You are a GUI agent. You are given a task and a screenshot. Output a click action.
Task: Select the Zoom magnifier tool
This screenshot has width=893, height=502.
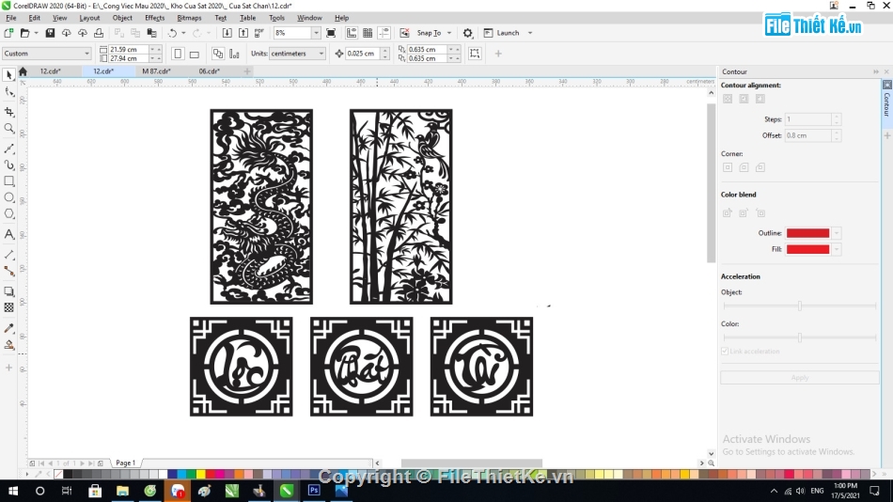pos(9,129)
